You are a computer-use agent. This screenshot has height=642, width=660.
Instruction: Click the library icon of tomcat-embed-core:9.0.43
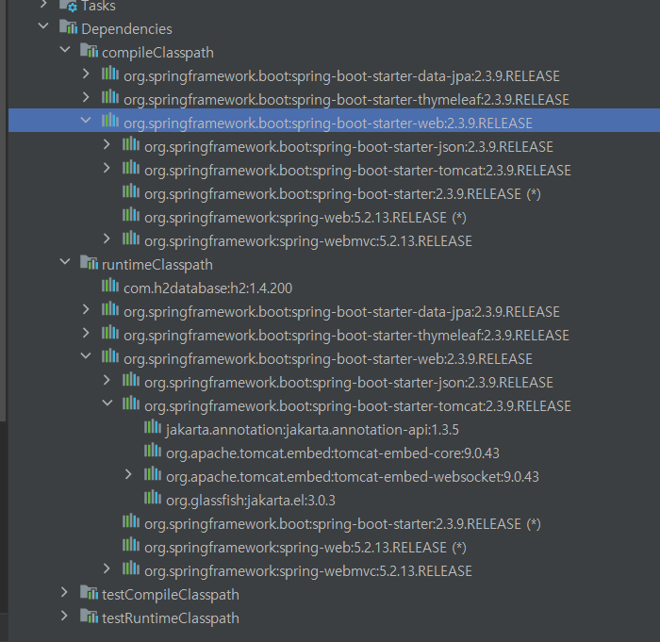(153, 451)
